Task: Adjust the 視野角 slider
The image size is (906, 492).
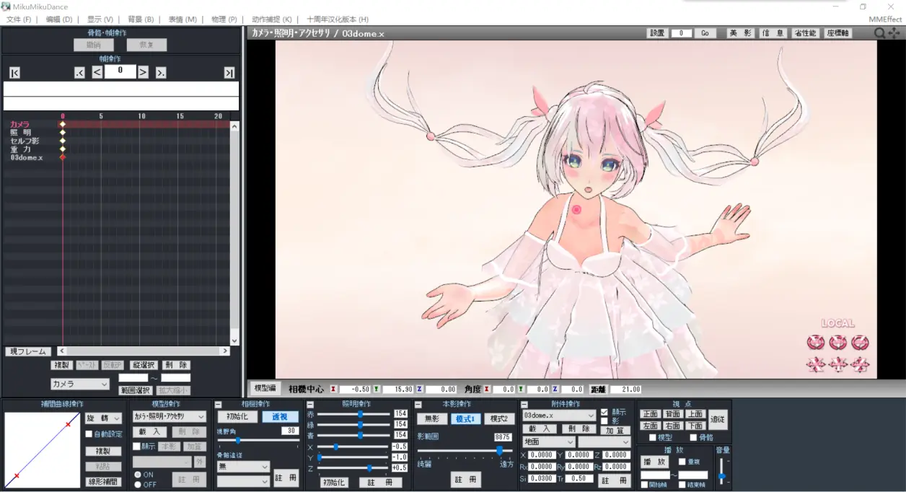Action: [258, 440]
